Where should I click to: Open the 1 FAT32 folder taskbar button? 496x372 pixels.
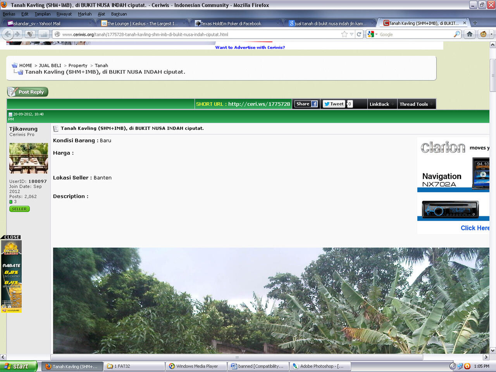coord(134,366)
